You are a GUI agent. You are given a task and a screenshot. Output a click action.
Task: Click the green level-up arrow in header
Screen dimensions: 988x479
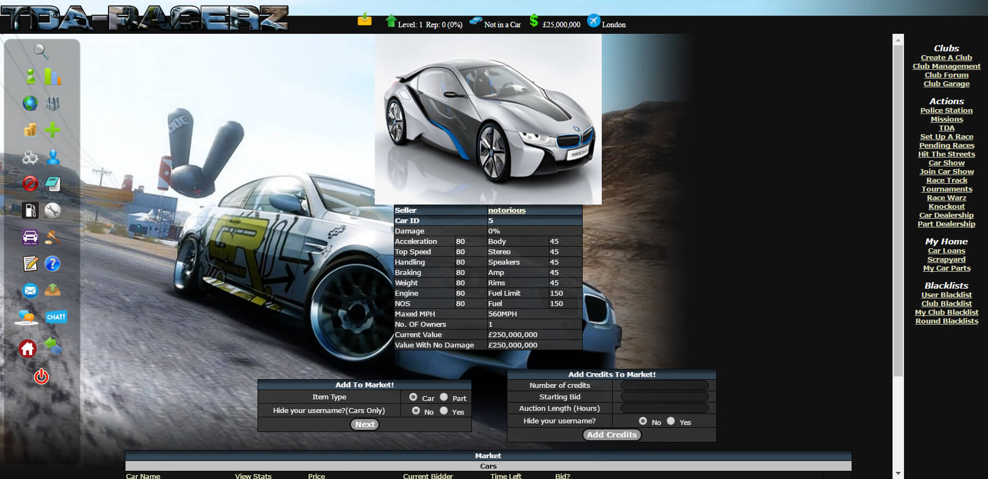391,21
